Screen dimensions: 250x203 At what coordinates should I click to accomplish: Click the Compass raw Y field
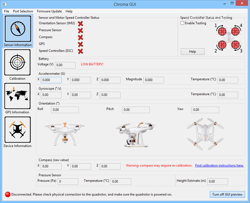click(x=80, y=166)
